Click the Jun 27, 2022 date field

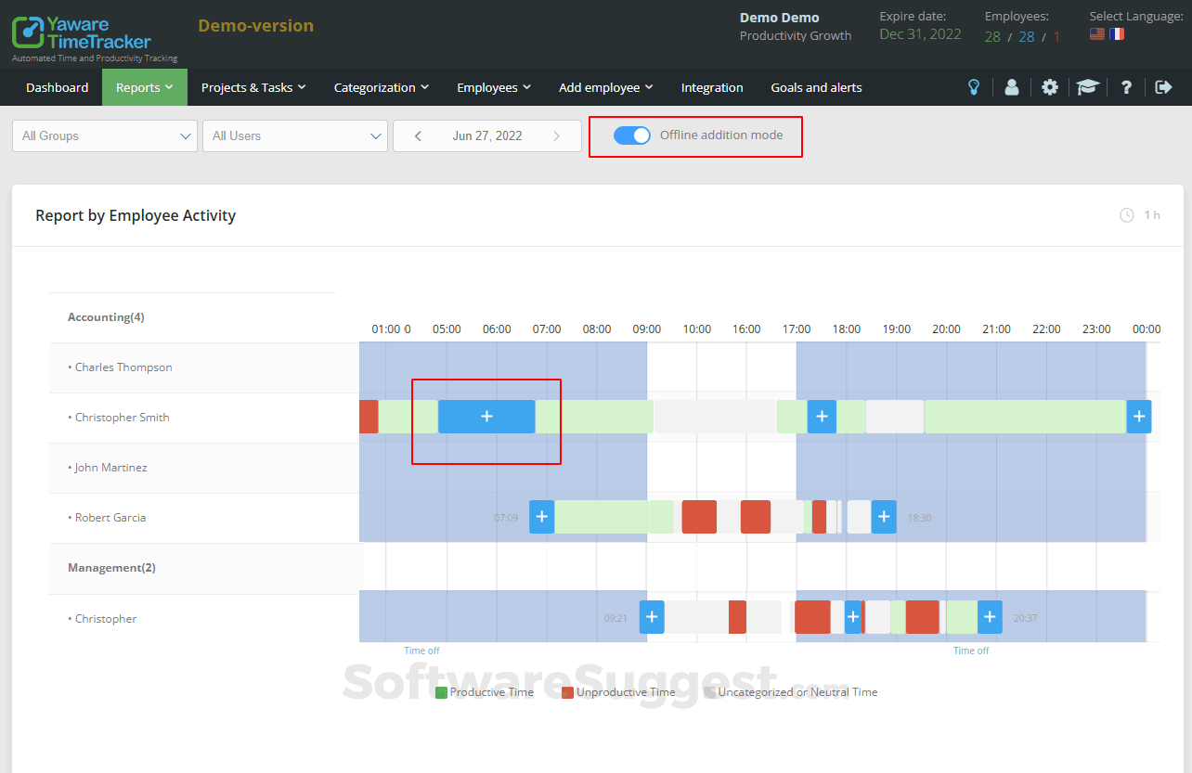click(x=487, y=135)
